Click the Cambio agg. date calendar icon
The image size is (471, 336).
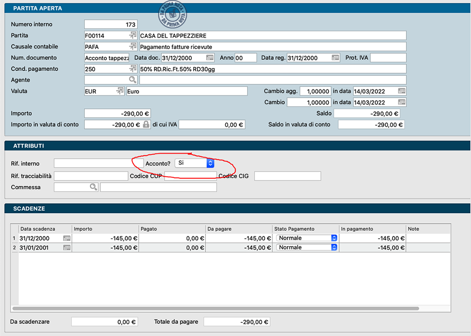pos(401,91)
